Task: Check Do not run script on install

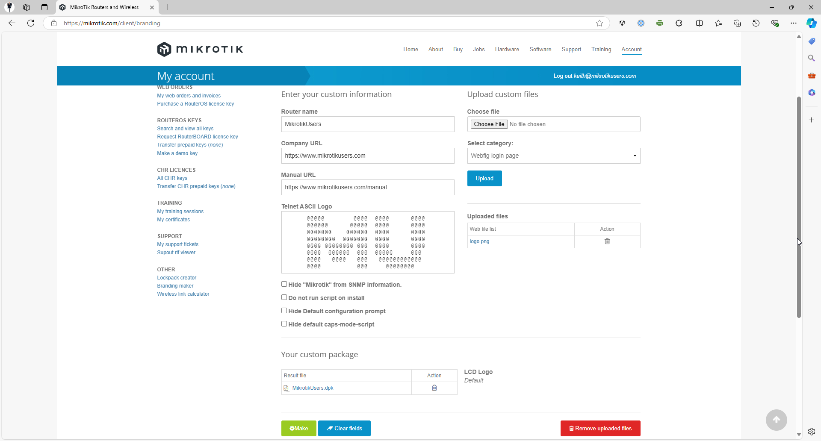Action: tap(284, 297)
